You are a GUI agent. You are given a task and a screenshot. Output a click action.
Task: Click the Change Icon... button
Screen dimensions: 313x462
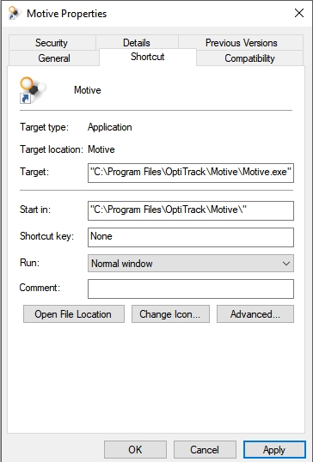click(x=170, y=314)
